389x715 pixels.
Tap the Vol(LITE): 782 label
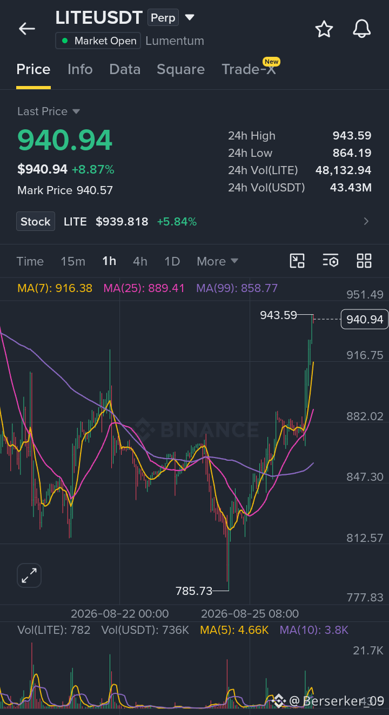[x=54, y=630]
